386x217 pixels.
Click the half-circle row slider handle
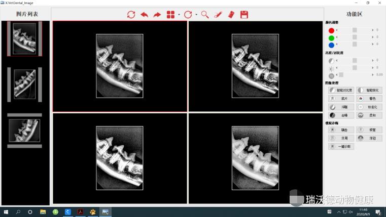tap(355, 60)
